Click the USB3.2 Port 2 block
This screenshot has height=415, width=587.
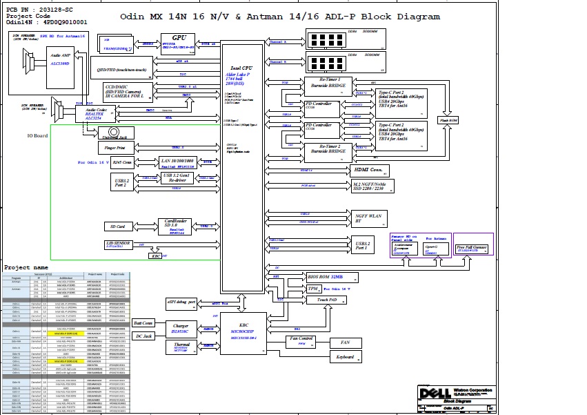click(x=122, y=182)
